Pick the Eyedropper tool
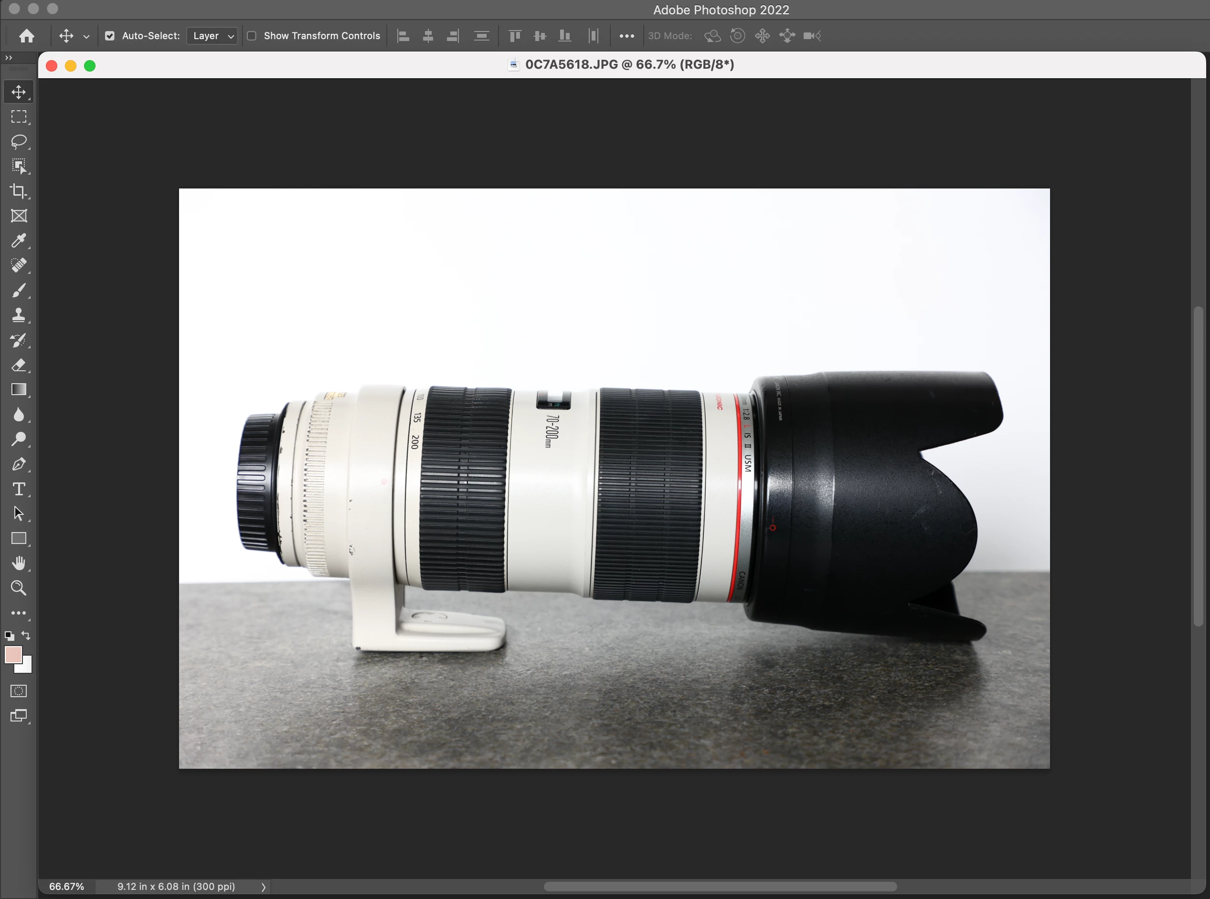 tap(19, 240)
